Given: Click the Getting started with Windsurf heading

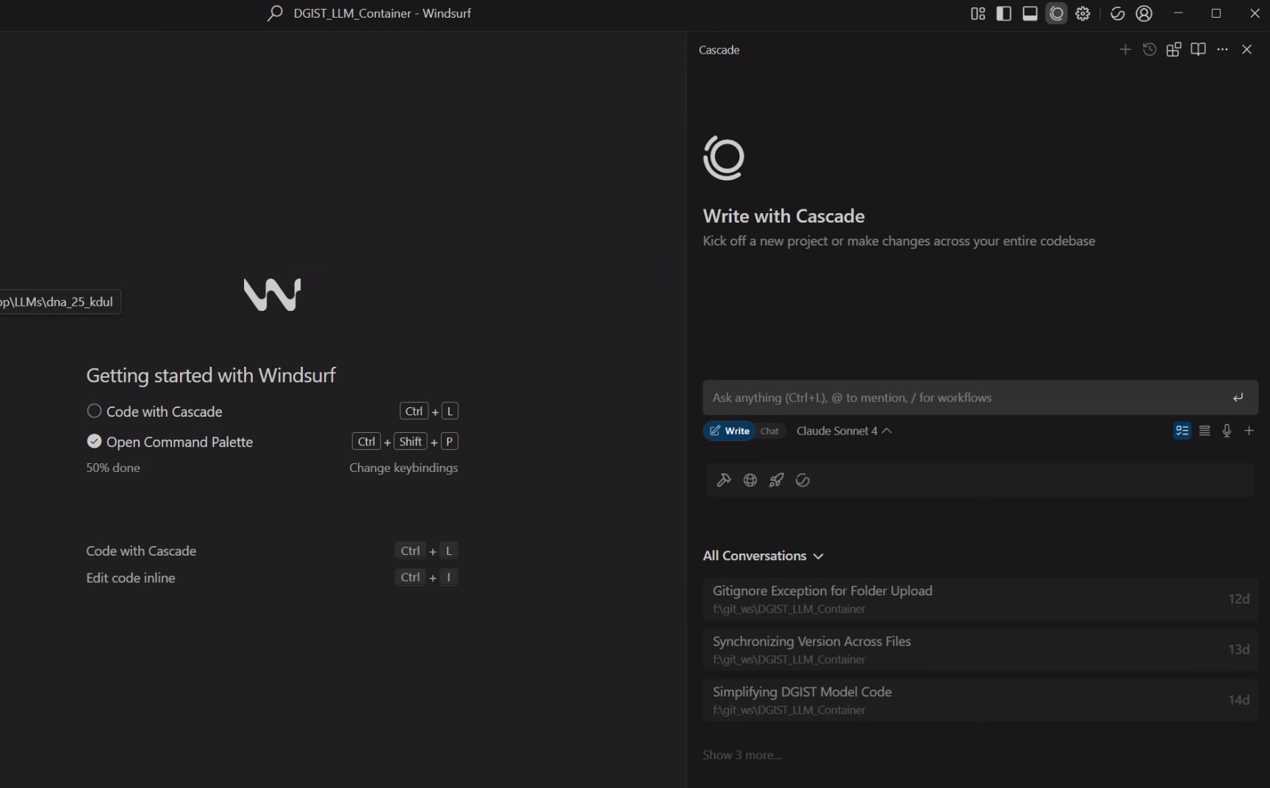Looking at the screenshot, I should (x=211, y=375).
